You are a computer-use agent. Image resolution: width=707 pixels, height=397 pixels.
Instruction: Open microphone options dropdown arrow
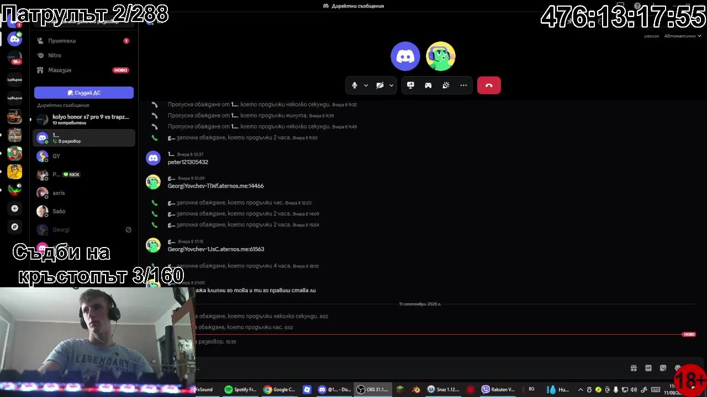[366, 85]
